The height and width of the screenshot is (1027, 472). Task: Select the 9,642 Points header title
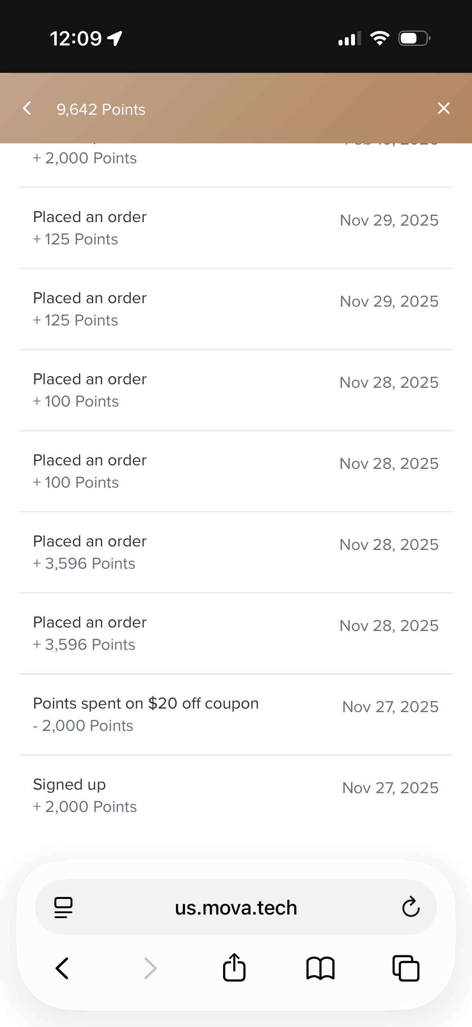pos(101,109)
